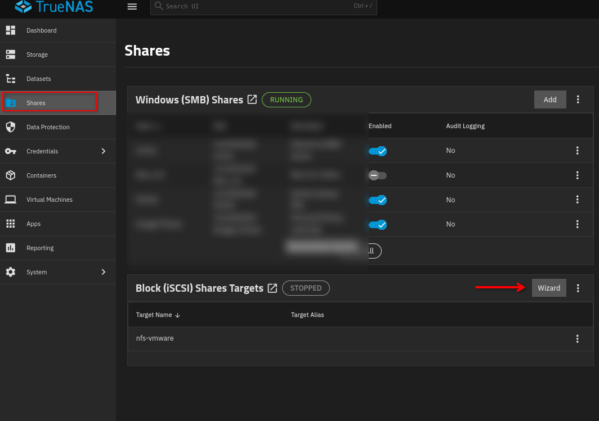
Task: Click the System gear icon
Action: pyautogui.click(x=11, y=272)
